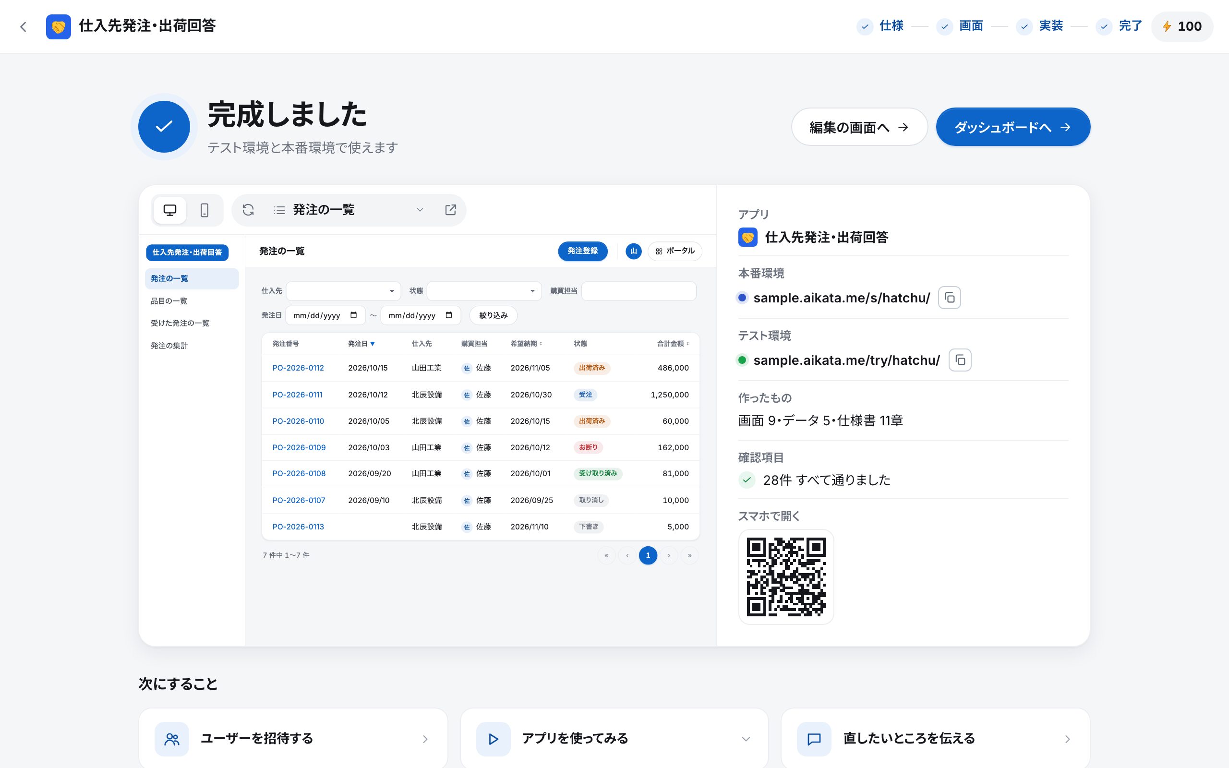
Task: Select 発注の集計 in the sidebar
Action: pos(192,346)
